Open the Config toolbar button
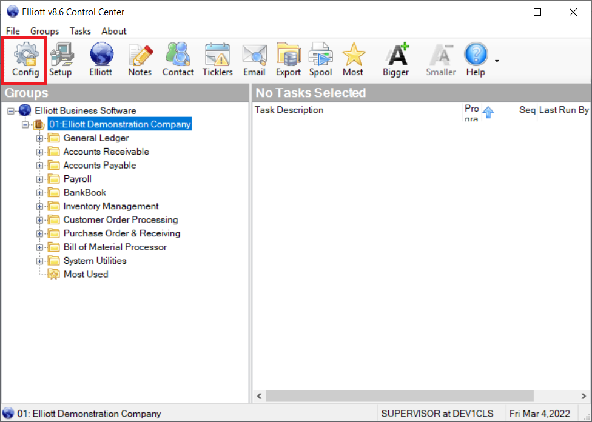 pos(25,59)
